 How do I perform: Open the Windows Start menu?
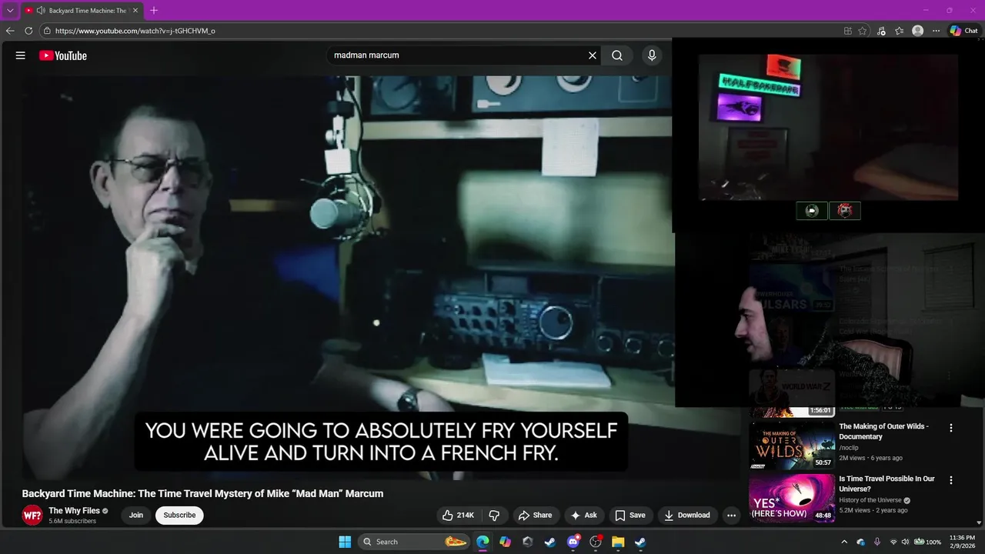[x=345, y=542]
